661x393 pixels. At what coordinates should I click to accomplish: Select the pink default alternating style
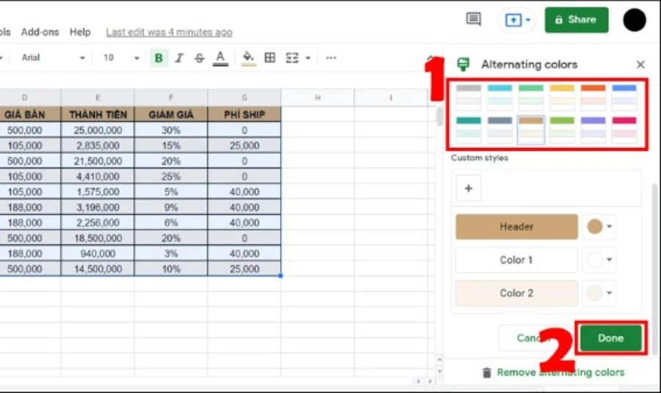(x=624, y=130)
